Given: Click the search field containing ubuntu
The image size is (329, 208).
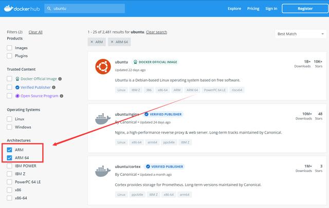Looking at the screenshot, I should tap(84, 9).
